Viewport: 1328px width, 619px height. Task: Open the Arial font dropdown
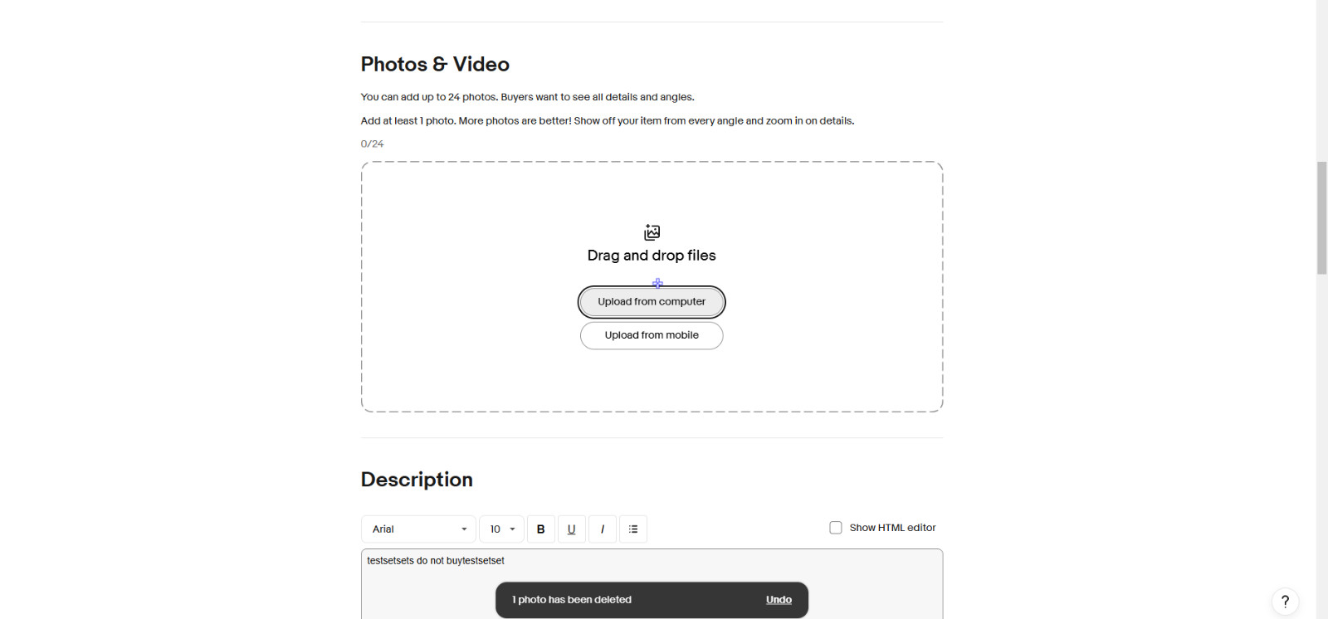click(418, 529)
